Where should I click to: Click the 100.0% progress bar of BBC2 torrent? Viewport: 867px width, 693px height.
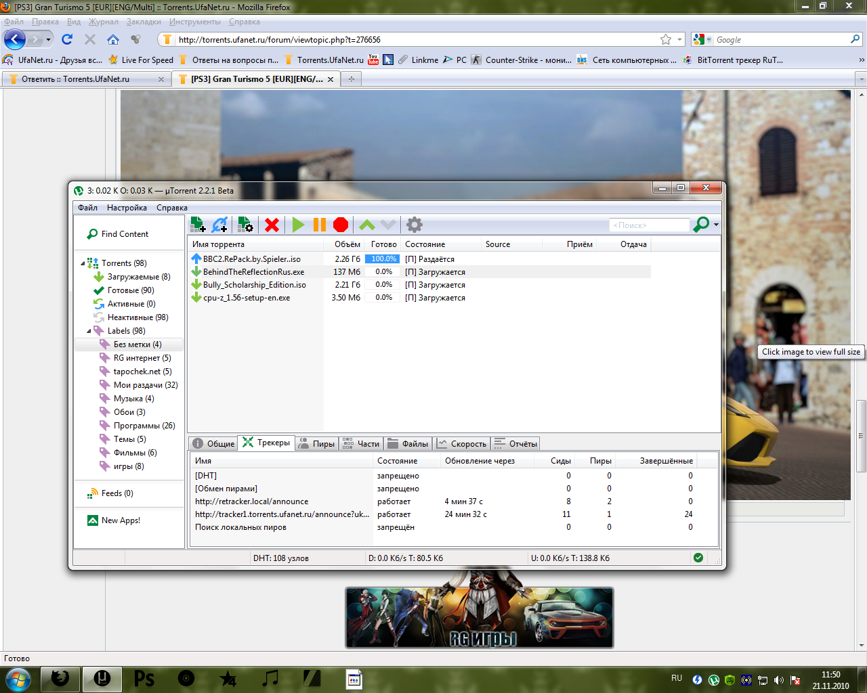pos(383,259)
